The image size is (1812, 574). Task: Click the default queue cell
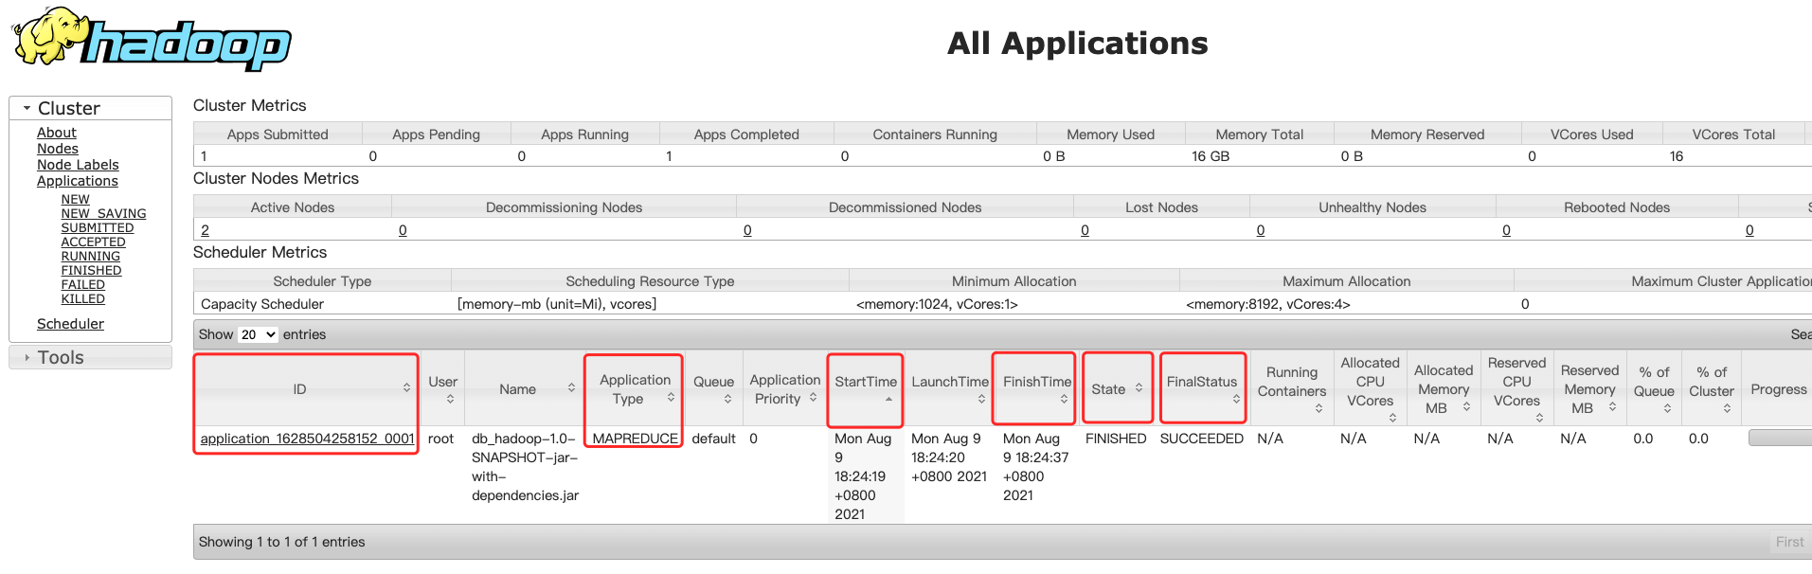tap(713, 439)
